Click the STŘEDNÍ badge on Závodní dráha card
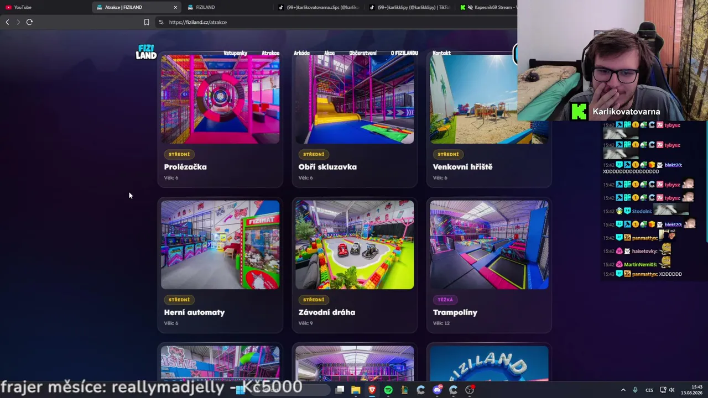Viewport: 708px width, 398px height. pos(314,300)
